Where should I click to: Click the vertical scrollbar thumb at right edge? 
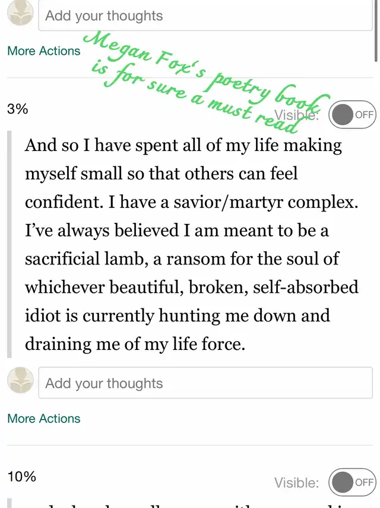click(376, 31)
